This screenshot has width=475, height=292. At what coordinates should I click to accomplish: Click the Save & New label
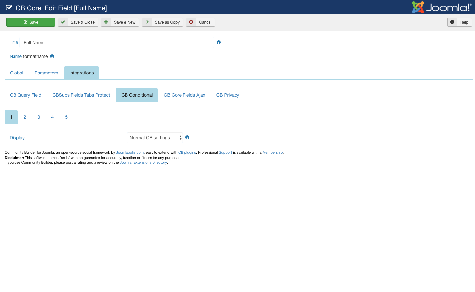[x=125, y=22]
